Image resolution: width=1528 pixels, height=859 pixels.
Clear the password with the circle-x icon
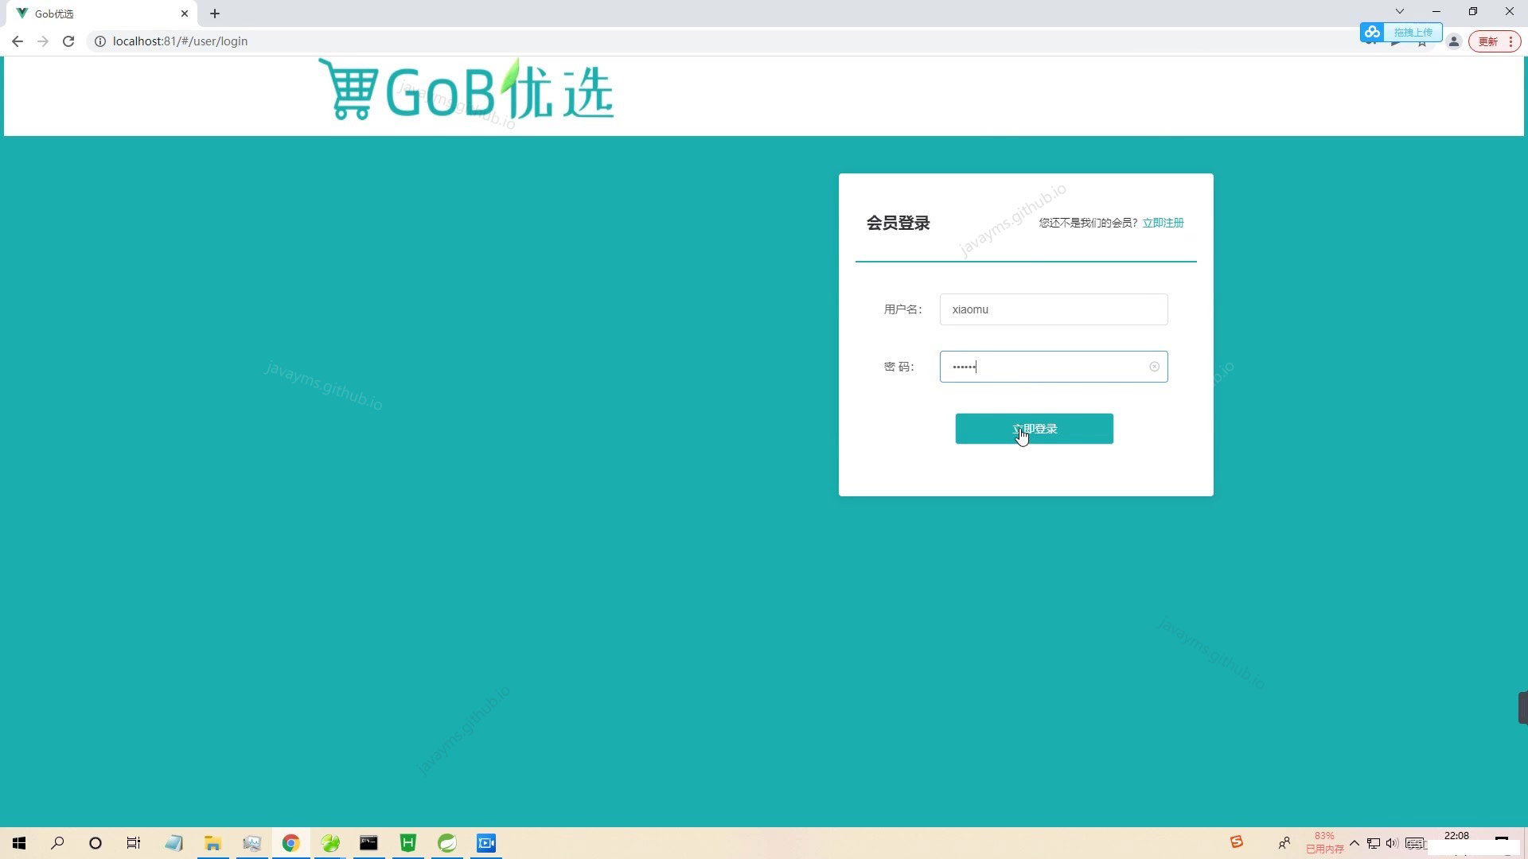pyautogui.click(x=1154, y=367)
